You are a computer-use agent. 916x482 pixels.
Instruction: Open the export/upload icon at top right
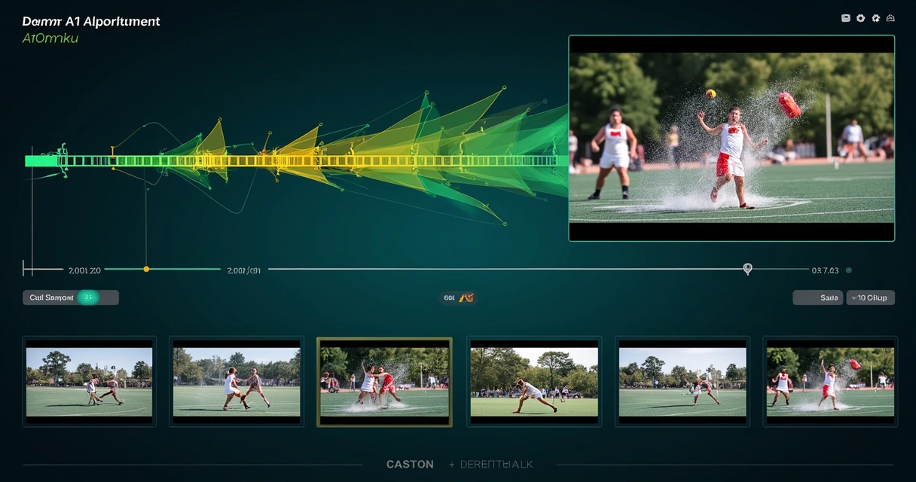[x=890, y=17]
